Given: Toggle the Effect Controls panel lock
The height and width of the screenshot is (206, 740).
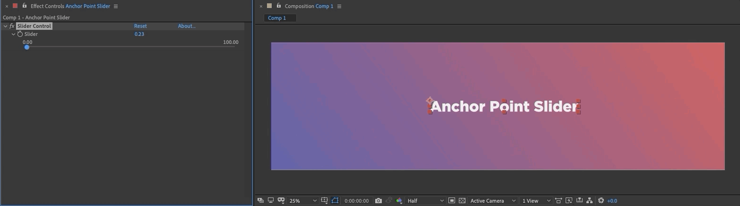Looking at the screenshot, I should [x=25, y=6].
